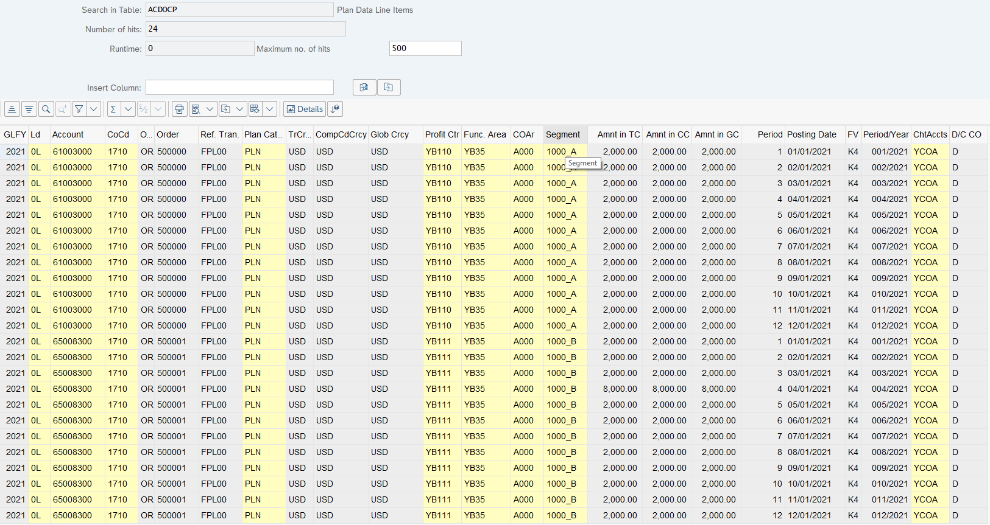Select the Ref. Tran. column header

click(219, 134)
